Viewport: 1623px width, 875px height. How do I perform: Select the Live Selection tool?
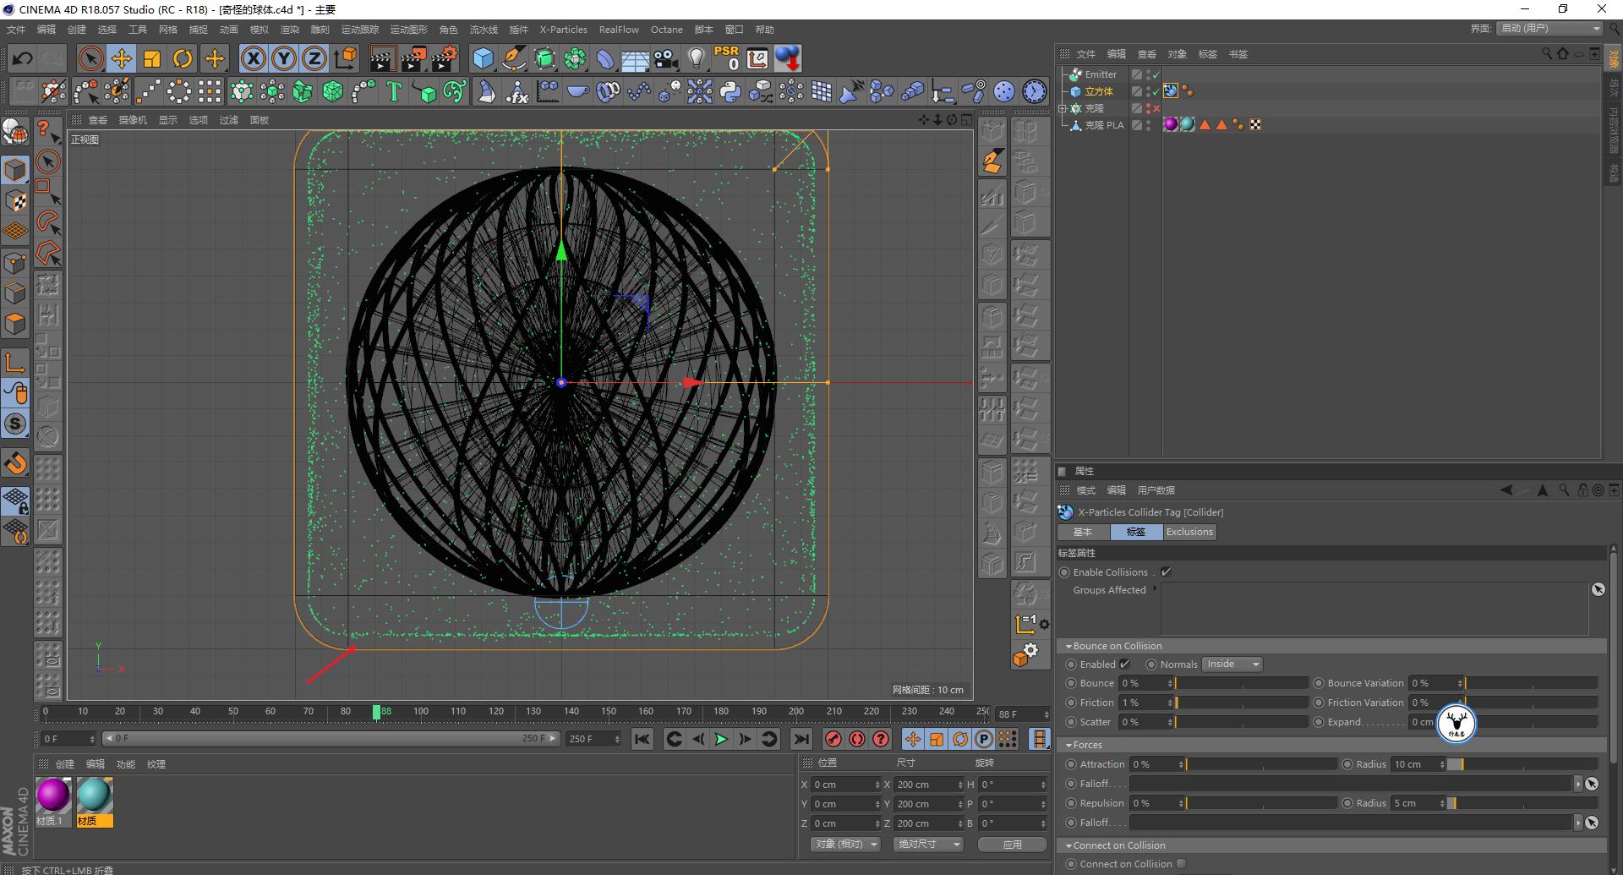(90, 58)
